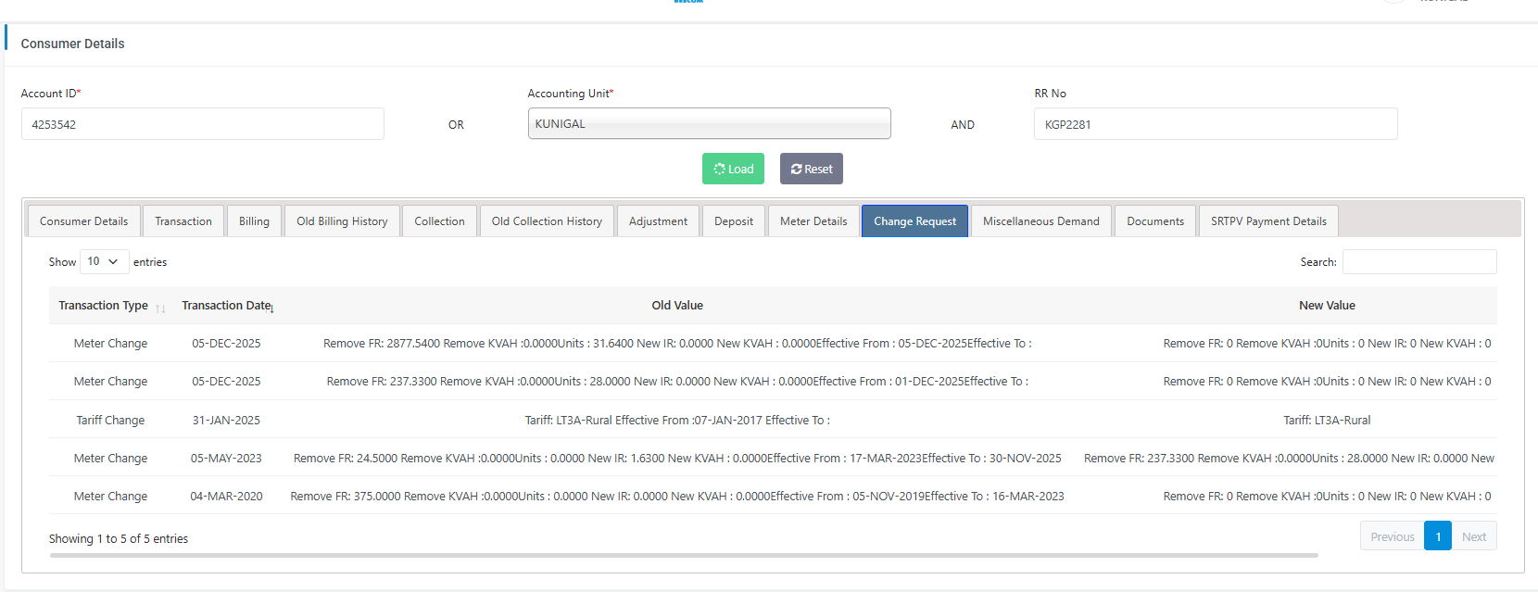Switch to the Consumer Details tab

click(x=84, y=221)
